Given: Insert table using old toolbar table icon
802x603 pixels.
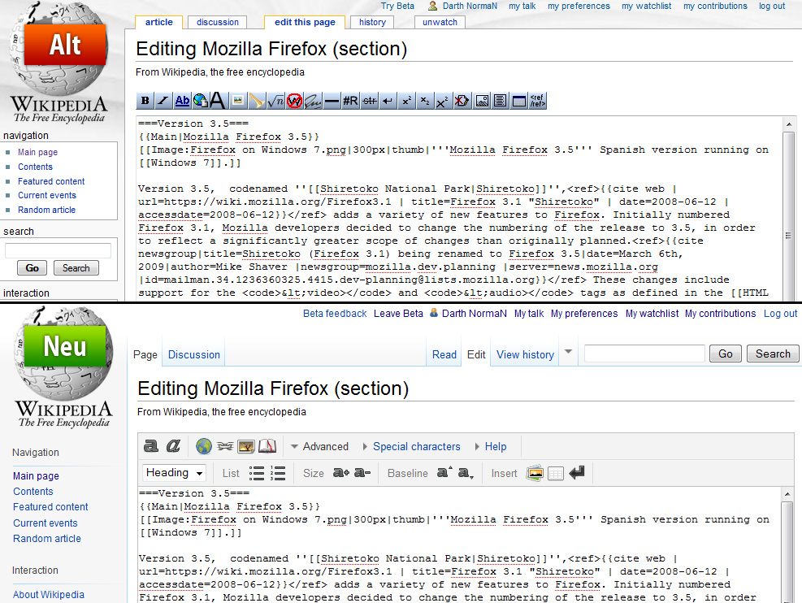Looking at the screenshot, I should [519, 101].
